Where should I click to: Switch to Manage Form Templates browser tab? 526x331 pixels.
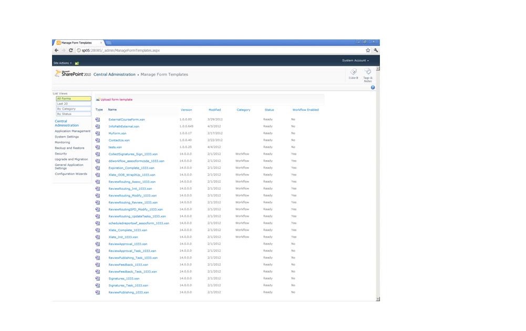pos(78,43)
